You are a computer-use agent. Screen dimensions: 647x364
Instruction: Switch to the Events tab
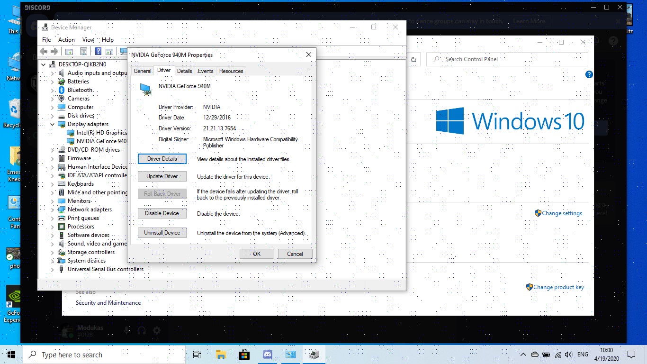(206, 71)
